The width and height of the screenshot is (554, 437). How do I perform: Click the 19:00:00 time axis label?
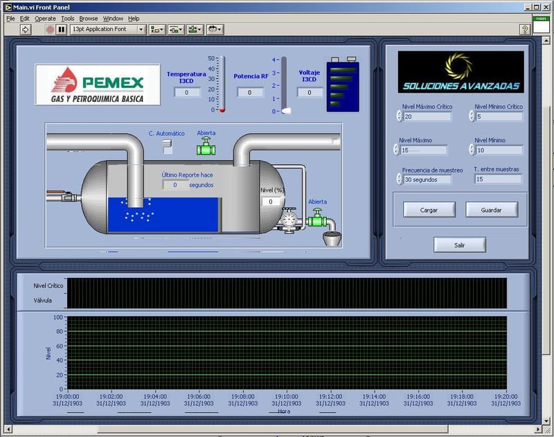click(67, 397)
